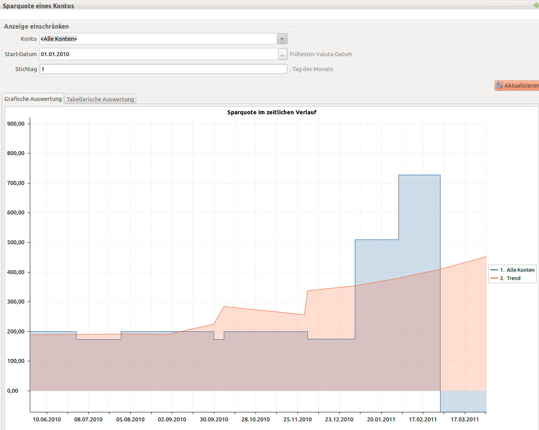Click the blue Alle Konten legend line
The image size is (539, 430).
point(494,270)
